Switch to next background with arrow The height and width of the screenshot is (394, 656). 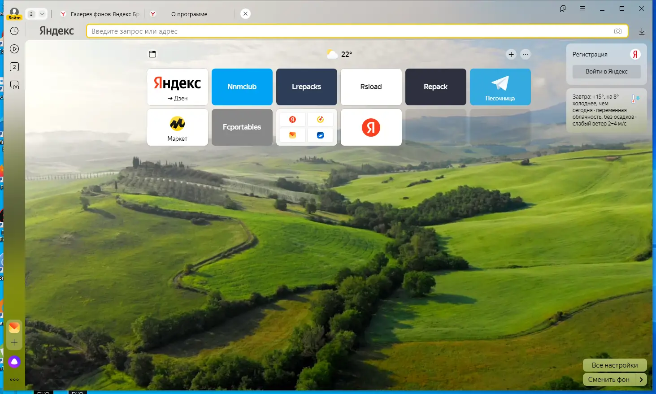(641, 380)
